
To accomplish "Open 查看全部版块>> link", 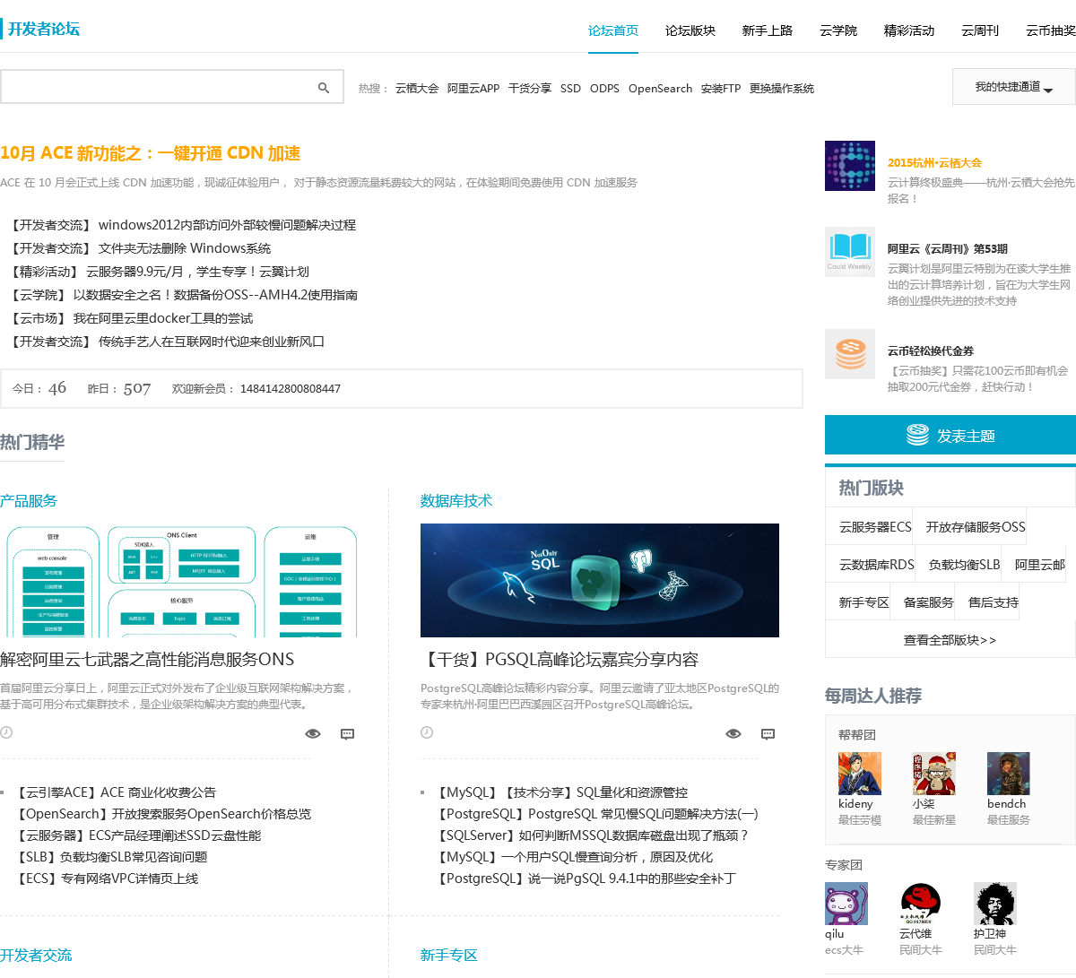I will [x=950, y=640].
